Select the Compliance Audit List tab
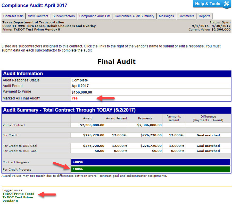The image size is (232, 204). (x=95, y=16)
